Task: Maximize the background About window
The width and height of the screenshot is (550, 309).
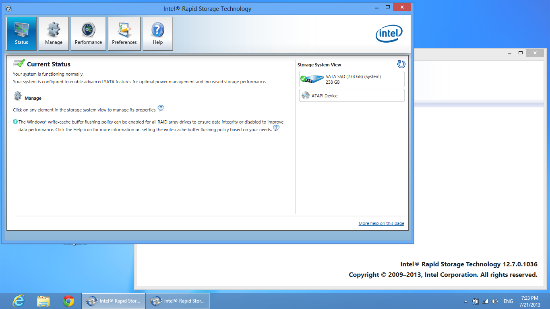Action: pyautogui.click(x=521, y=53)
